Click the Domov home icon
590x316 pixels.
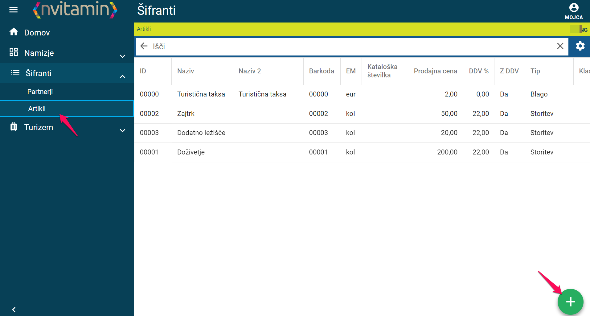pyautogui.click(x=14, y=32)
